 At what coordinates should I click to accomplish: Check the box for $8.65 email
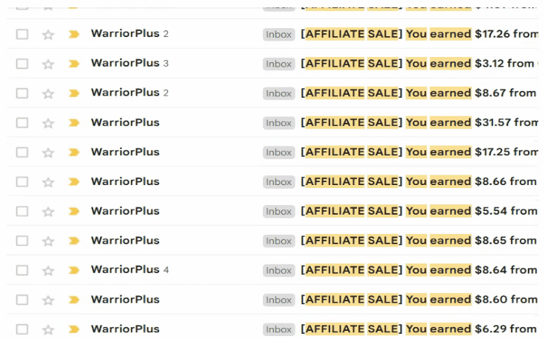pos(22,241)
